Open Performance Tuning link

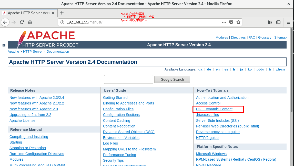pos(119,155)
